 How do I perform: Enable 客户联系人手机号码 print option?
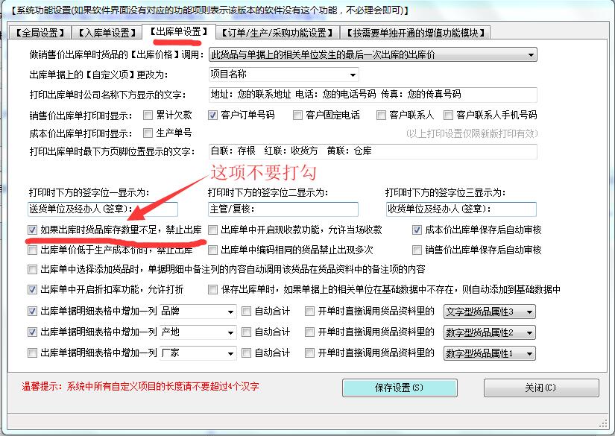click(448, 116)
